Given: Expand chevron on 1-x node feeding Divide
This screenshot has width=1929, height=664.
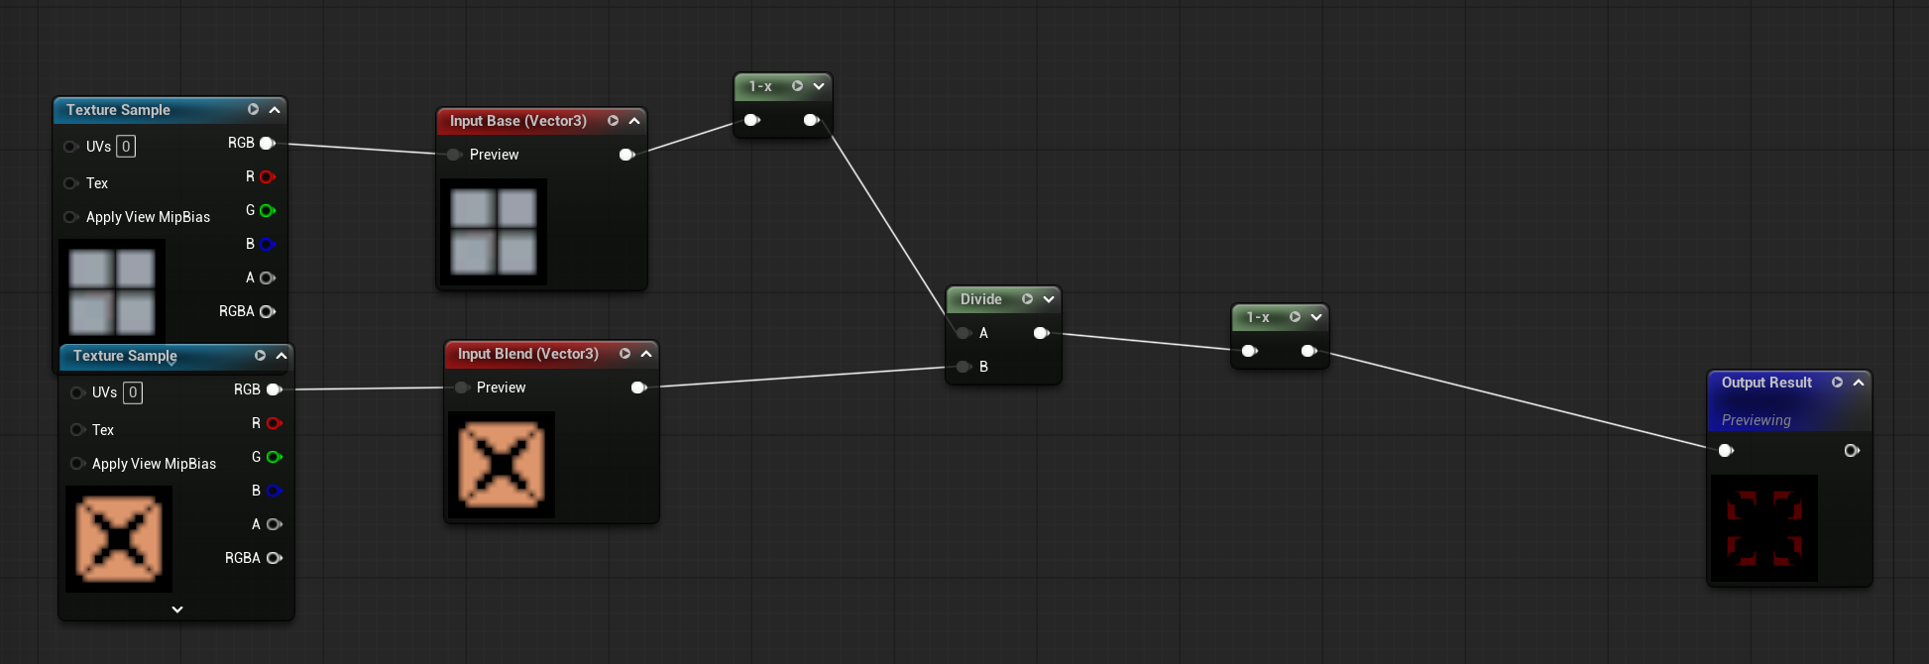Looking at the screenshot, I should pos(819,86).
